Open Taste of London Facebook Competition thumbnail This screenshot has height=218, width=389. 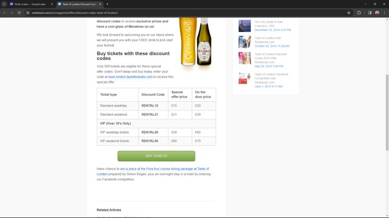click(244, 78)
